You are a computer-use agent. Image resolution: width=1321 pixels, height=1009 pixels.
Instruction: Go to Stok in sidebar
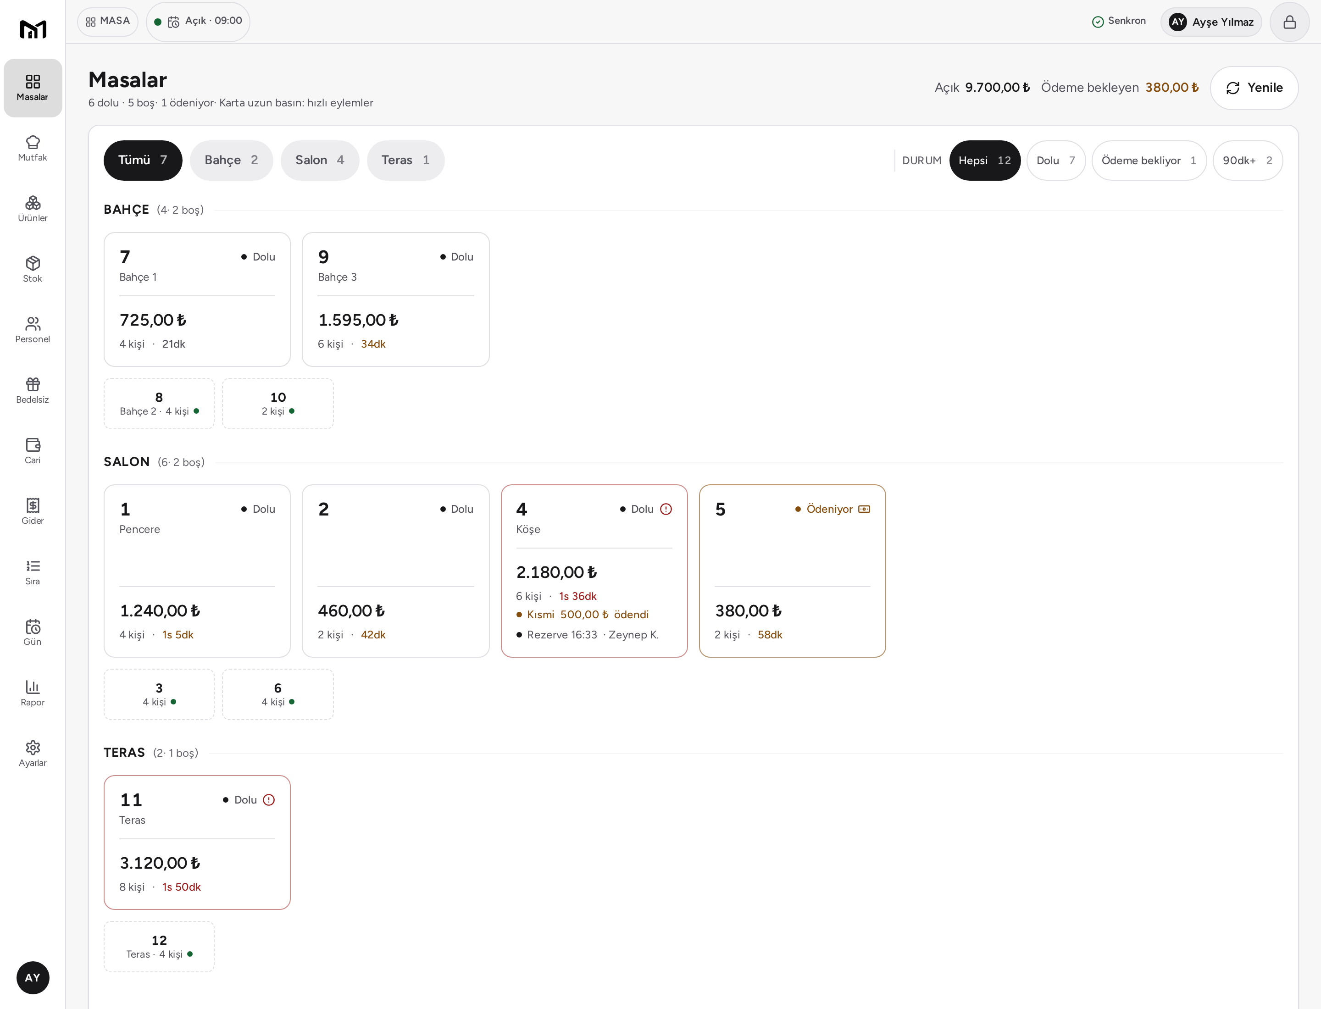[x=33, y=270]
